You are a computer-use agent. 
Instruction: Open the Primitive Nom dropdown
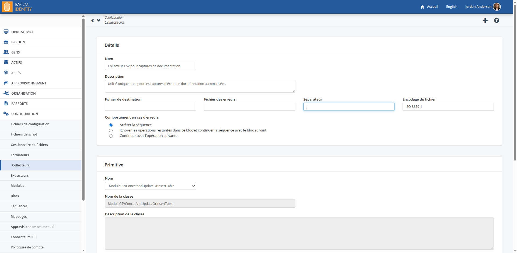[x=151, y=186]
